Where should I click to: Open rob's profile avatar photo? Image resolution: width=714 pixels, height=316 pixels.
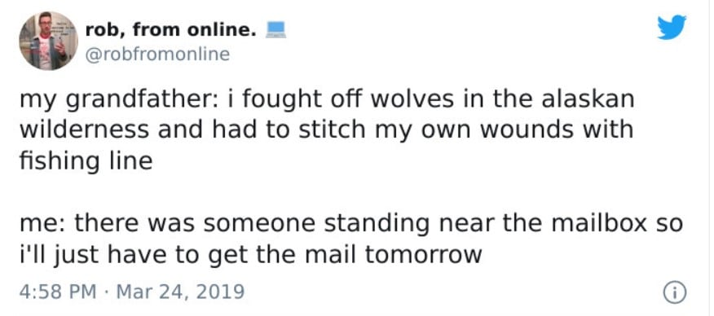tap(48, 41)
